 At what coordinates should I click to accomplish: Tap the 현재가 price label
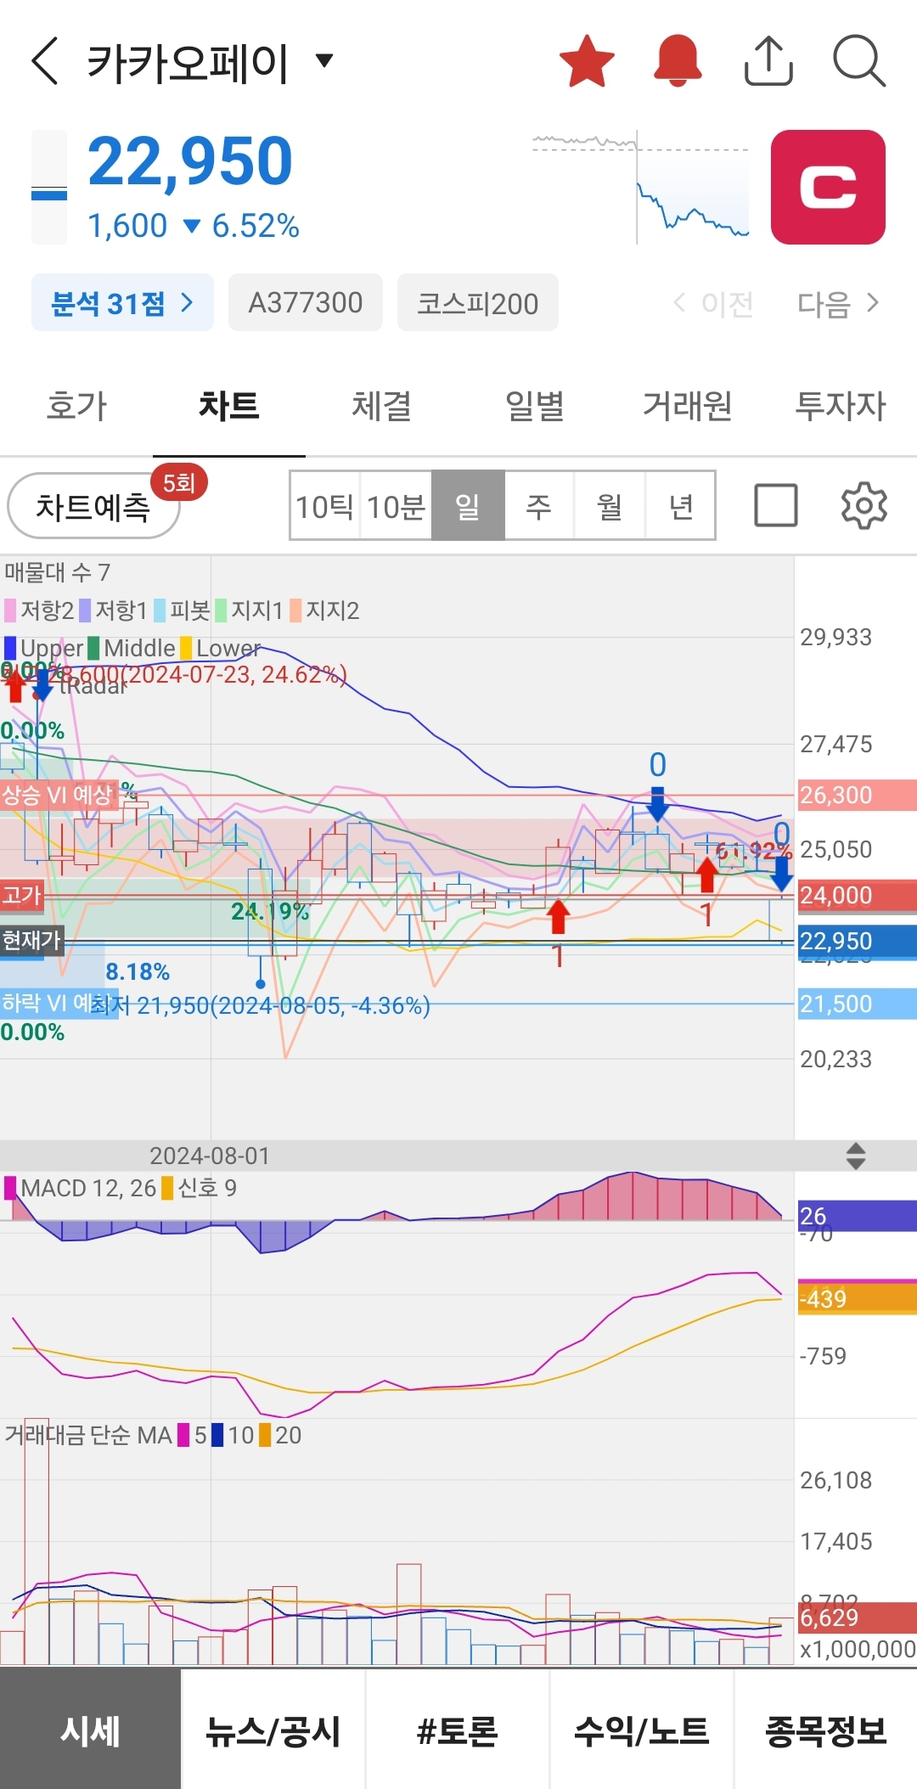tap(31, 940)
